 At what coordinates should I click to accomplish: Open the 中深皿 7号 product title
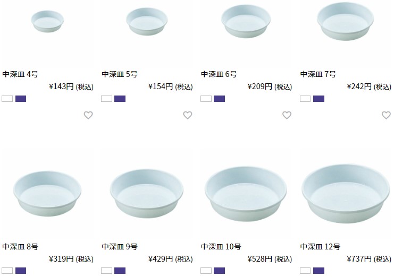[318, 74]
